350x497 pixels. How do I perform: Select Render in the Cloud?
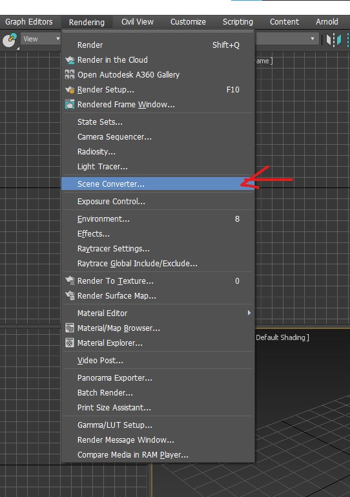(x=158, y=60)
